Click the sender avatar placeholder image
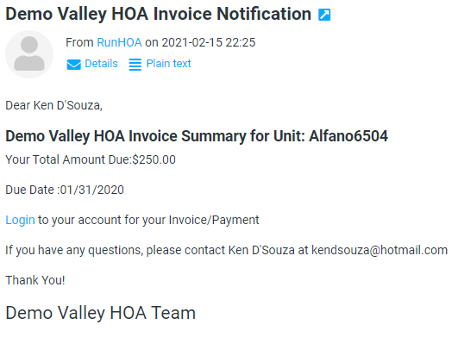This screenshot has width=458, height=337. (x=29, y=54)
